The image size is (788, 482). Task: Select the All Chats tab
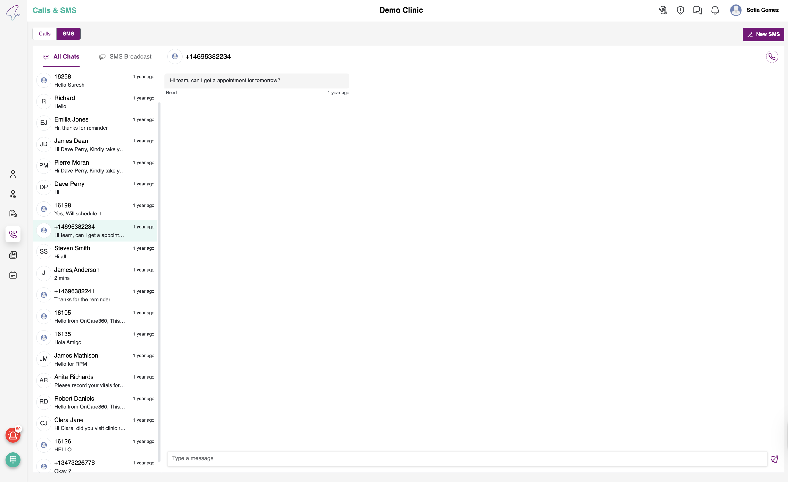click(x=61, y=56)
